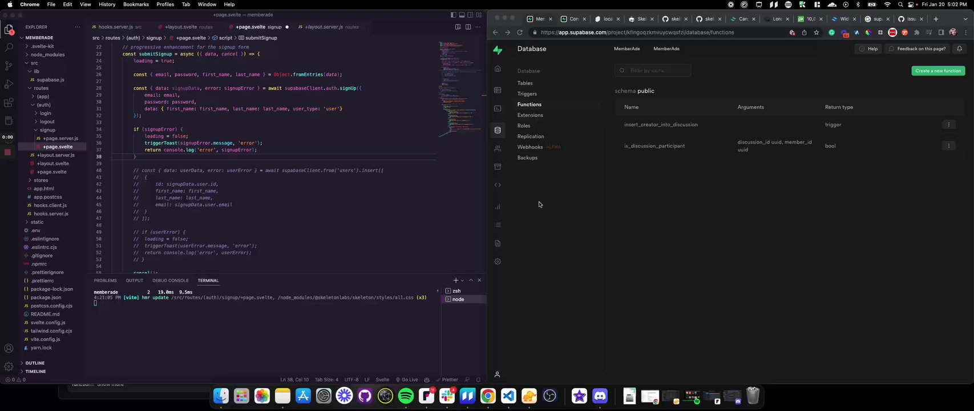Go to Extensions in Database menu
Viewport: 974px width, 411px height.
(x=530, y=115)
